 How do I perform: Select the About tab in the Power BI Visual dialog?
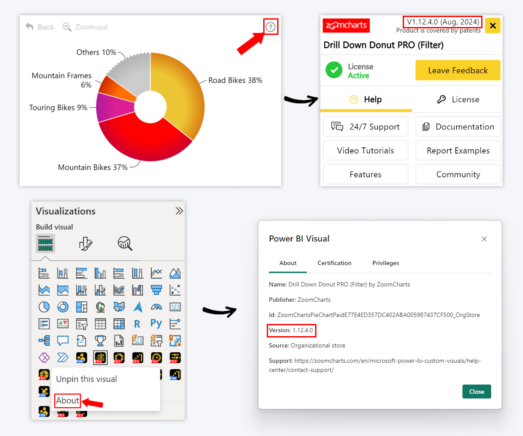click(x=288, y=263)
